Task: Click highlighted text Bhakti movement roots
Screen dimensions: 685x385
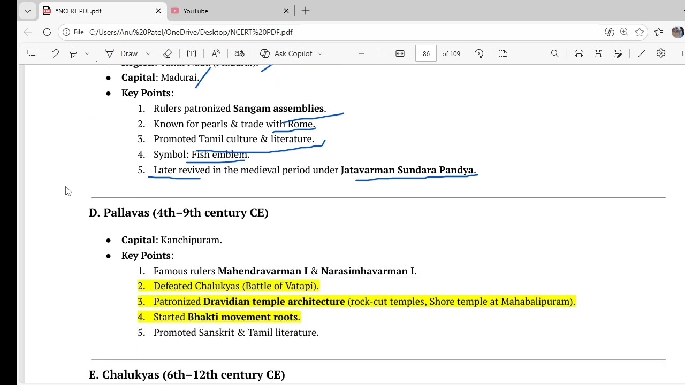Action: (x=243, y=317)
